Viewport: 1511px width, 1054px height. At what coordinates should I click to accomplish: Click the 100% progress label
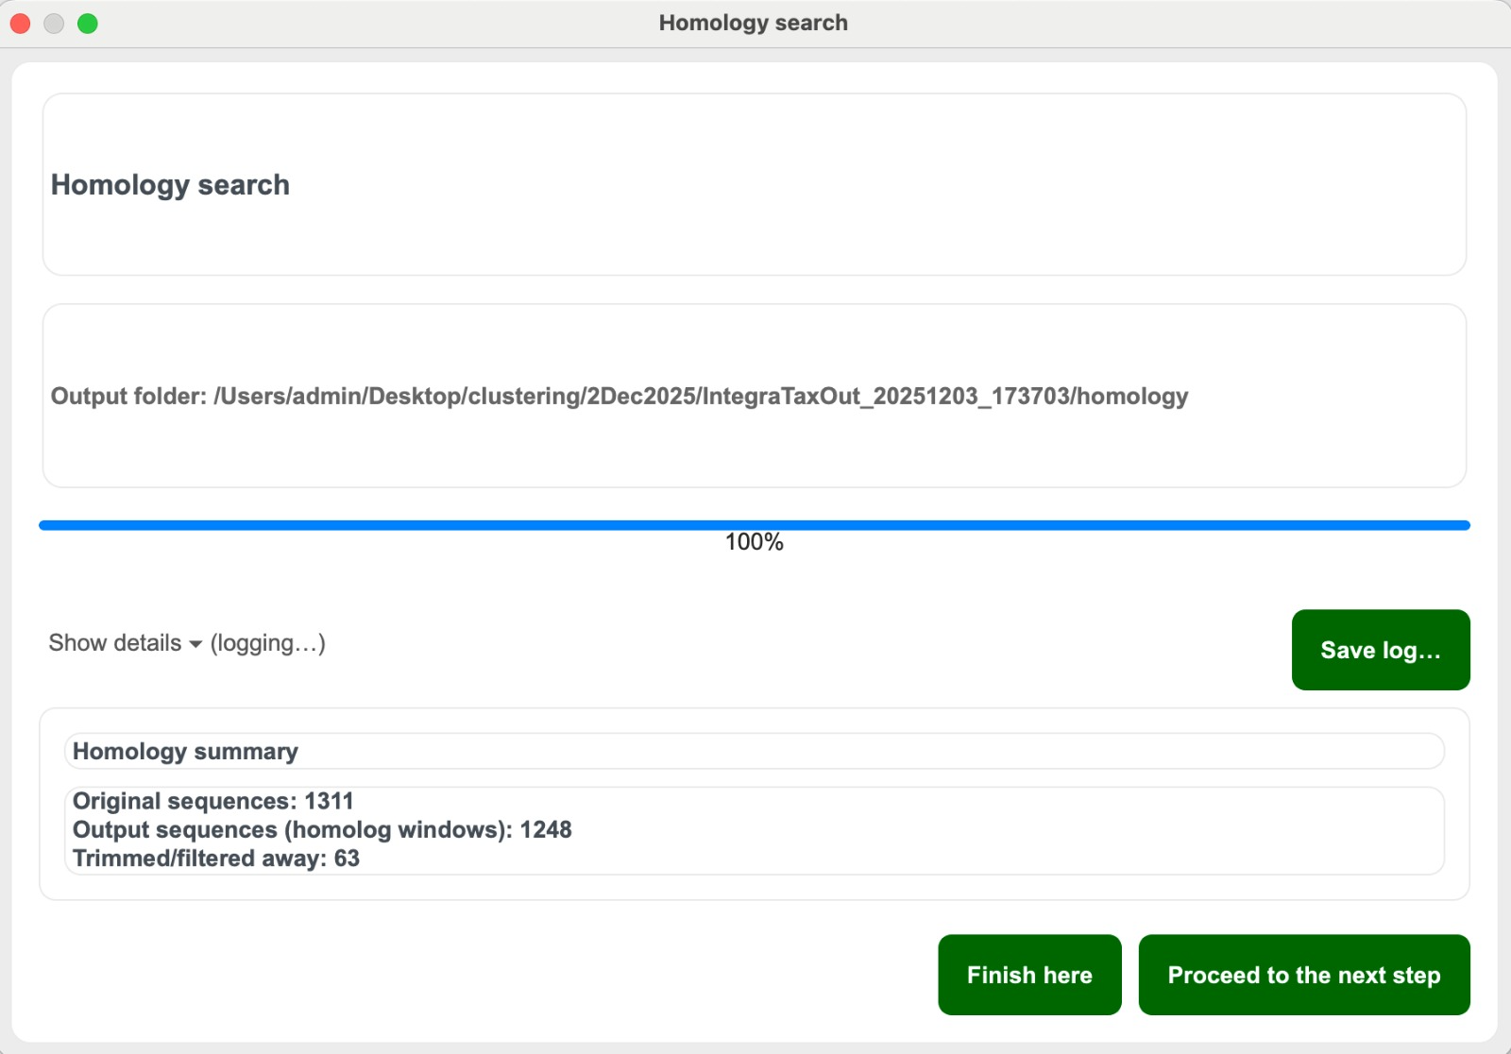click(x=754, y=542)
